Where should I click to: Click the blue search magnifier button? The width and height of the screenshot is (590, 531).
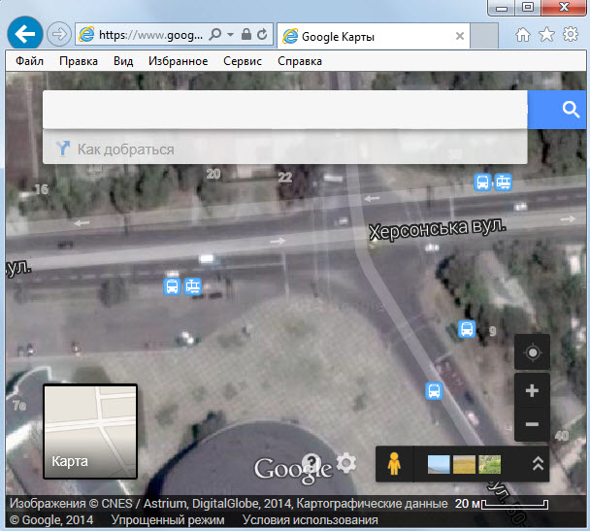tap(569, 110)
